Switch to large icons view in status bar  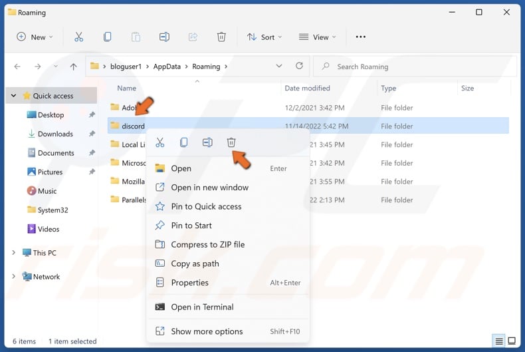(512, 341)
